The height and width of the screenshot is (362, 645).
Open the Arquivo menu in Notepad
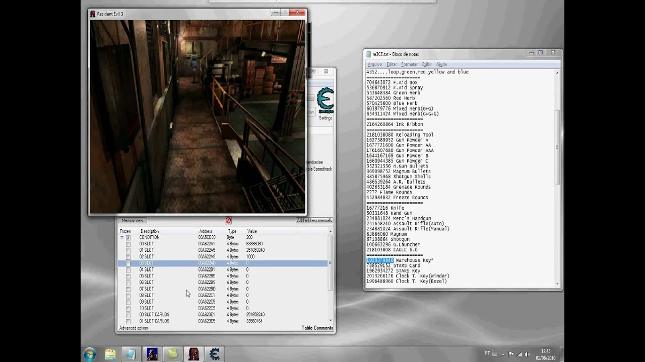coord(374,64)
